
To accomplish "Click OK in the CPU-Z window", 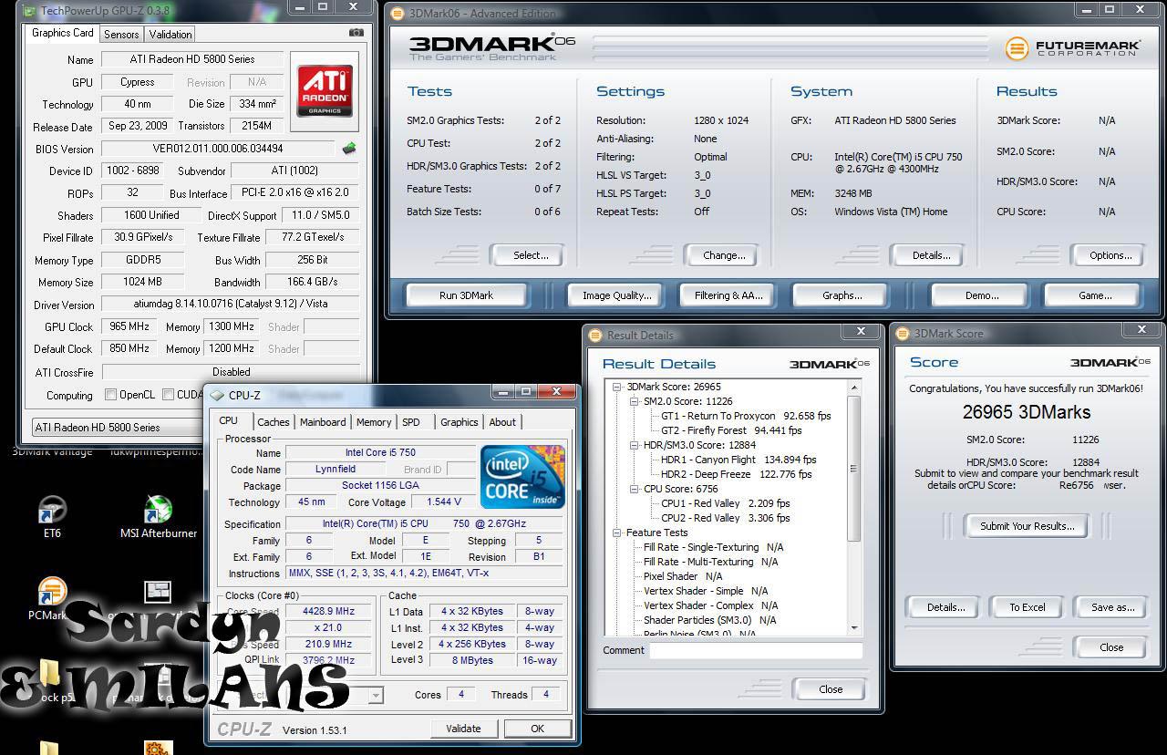I will click(537, 729).
